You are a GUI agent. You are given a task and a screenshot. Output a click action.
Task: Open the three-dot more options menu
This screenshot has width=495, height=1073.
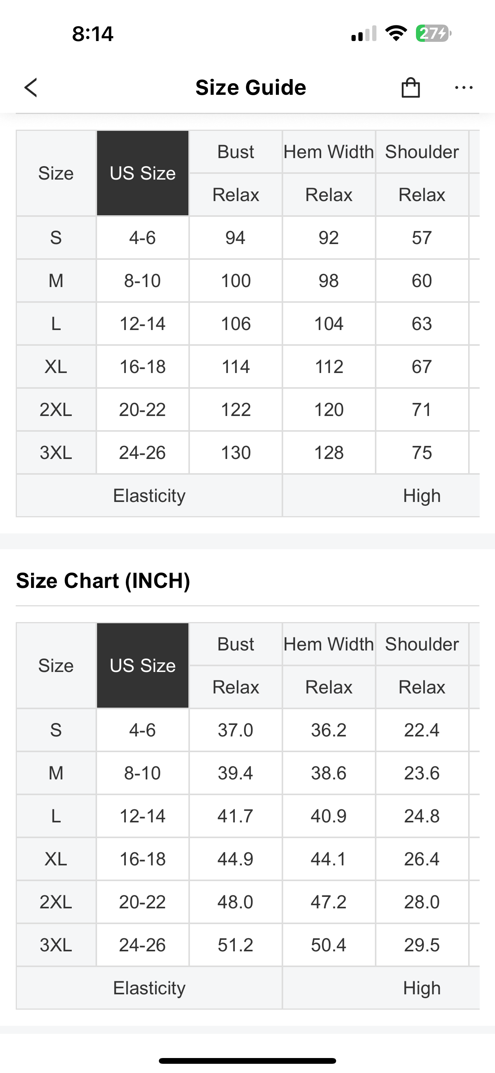coord(463,87)
